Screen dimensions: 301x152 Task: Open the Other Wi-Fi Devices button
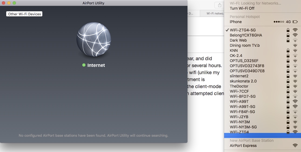coord(24,14)
